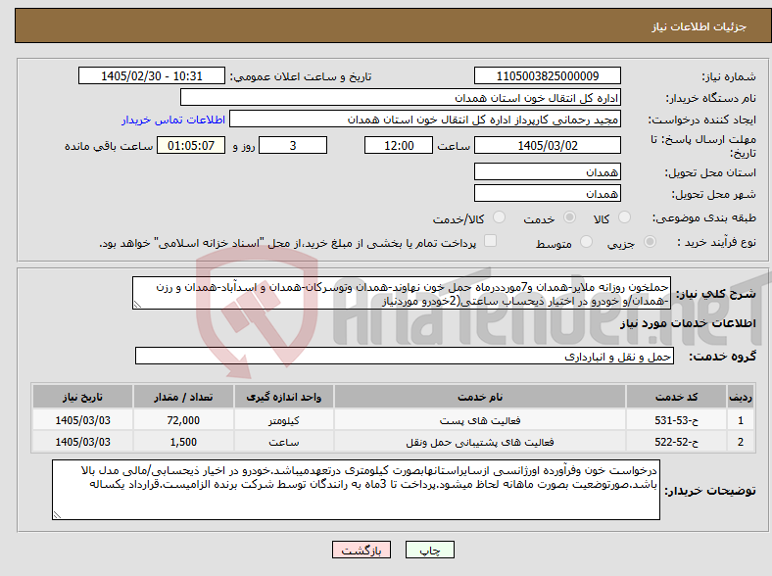Click the remaining days field showing 3
Screen dimensions: 772x576
293,145
